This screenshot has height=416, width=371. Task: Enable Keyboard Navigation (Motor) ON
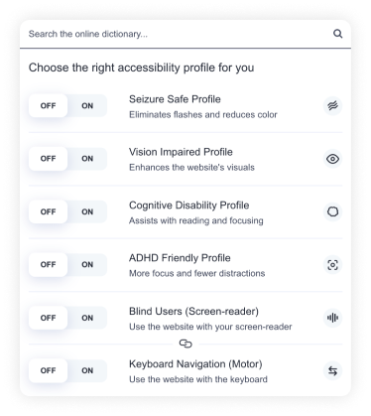(87, 370)
